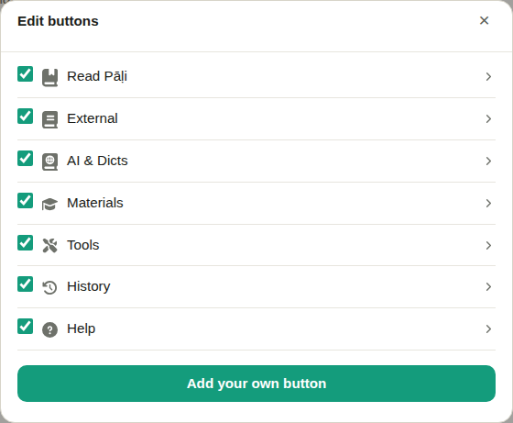
Task: Select the External label
Action: [93, 118]
